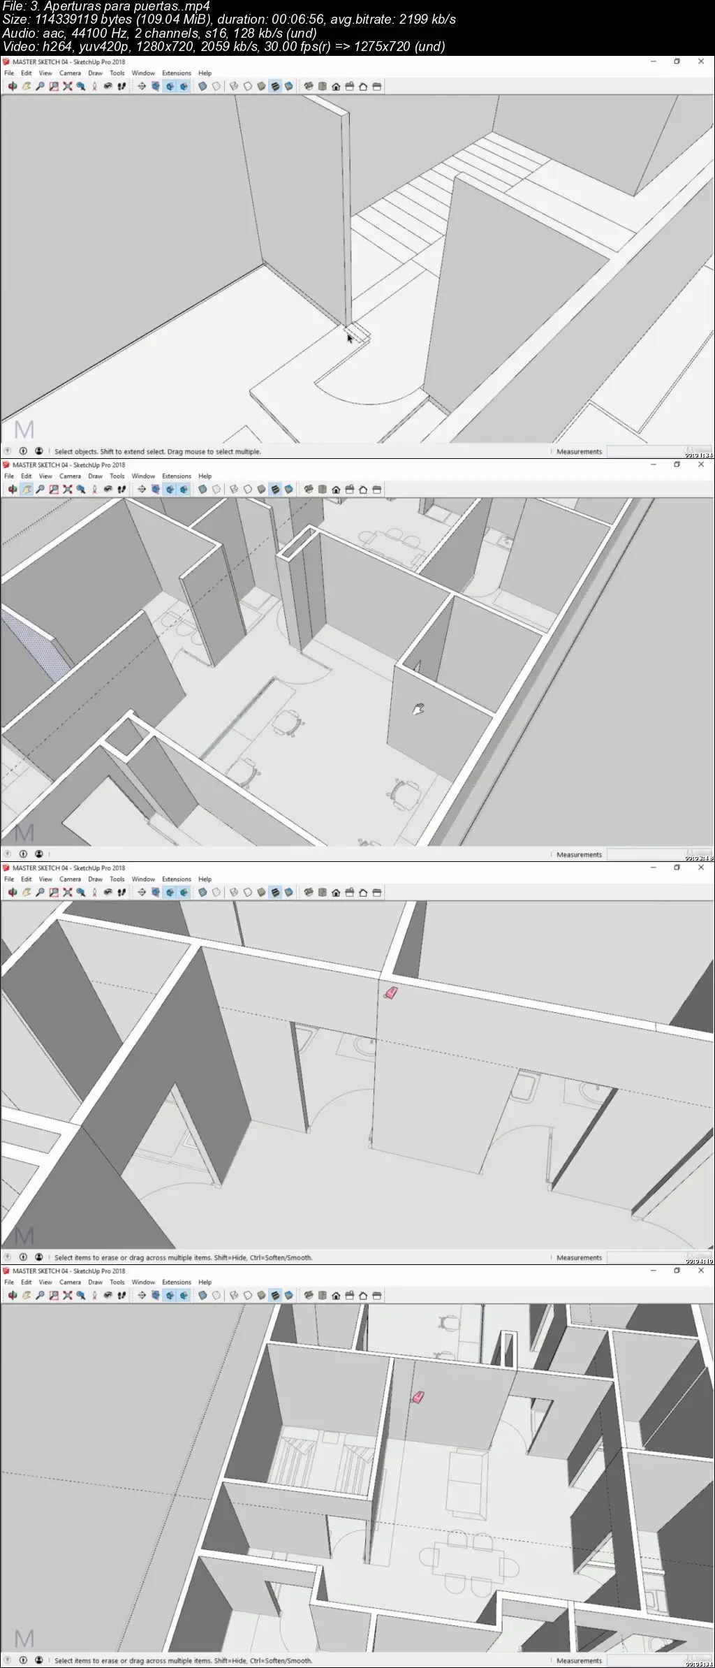Click Zoom Extents icon in the top frame

coord(68,87)
